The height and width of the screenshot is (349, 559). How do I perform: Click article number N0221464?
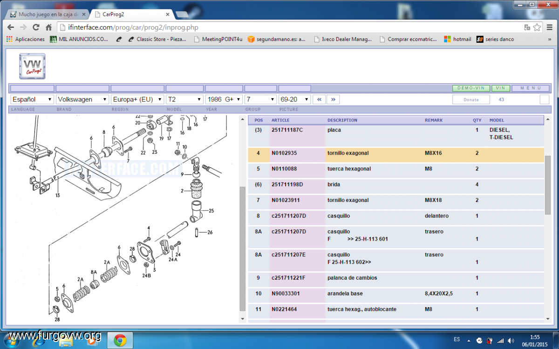(x=284, y=309)
